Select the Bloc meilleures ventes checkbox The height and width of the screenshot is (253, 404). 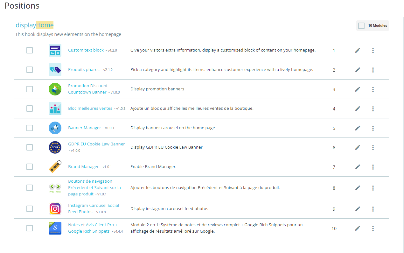coord(30,109)
